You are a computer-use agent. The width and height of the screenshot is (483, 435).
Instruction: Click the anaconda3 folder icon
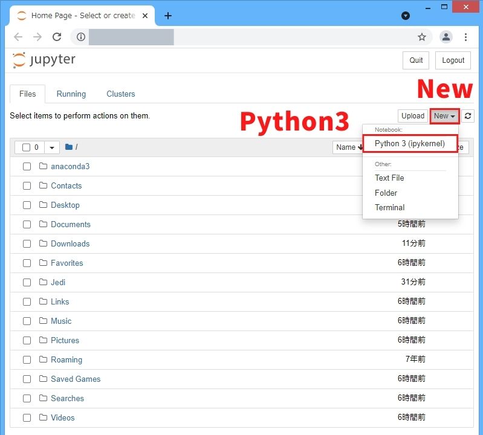43,166
